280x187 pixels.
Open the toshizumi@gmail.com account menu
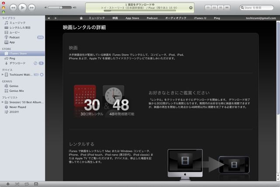point(261,18)
